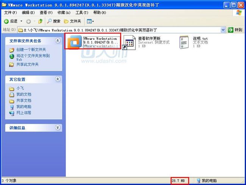Open the Back history dropdown arrow
Image resolution: width=246 pixels, height=185 pixels.
21,21
